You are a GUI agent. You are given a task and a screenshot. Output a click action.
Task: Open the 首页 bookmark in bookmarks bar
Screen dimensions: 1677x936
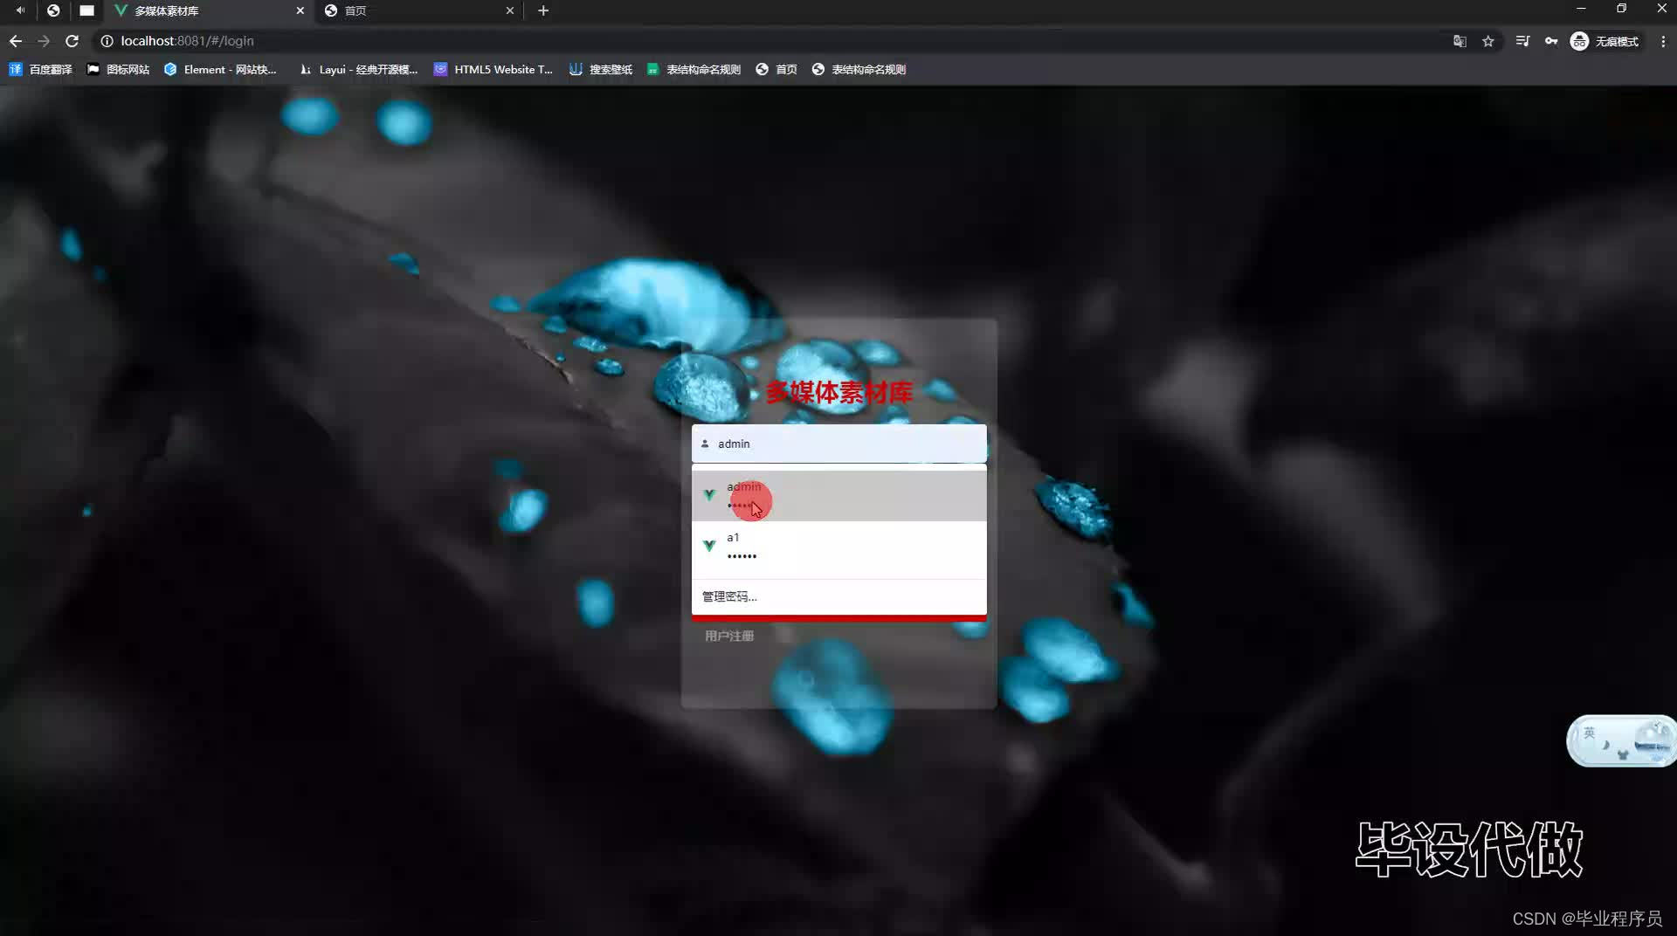(776, 69)
